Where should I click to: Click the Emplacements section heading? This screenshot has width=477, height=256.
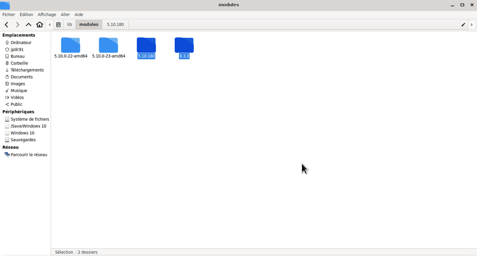tap(19, 35)
